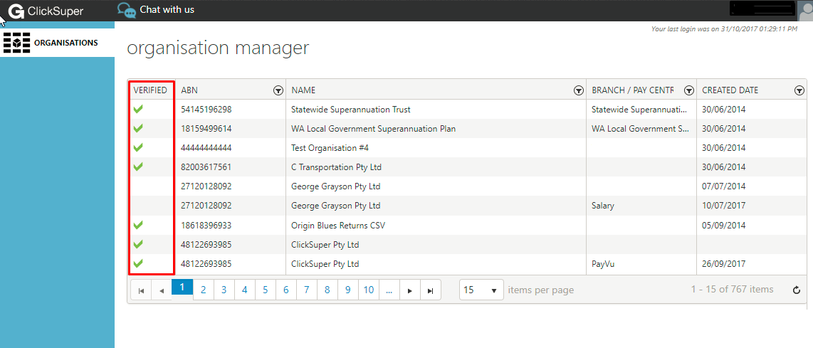Sort by the ABN column header
The image size is (813, 348).
click(x=189, y=90)
